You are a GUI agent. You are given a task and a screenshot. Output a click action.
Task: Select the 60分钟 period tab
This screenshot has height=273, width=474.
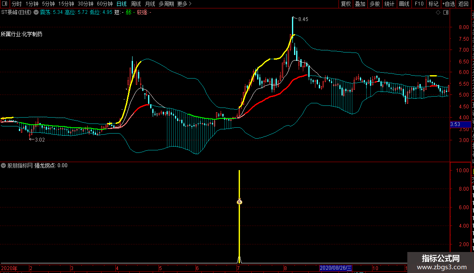pos(104,4)
